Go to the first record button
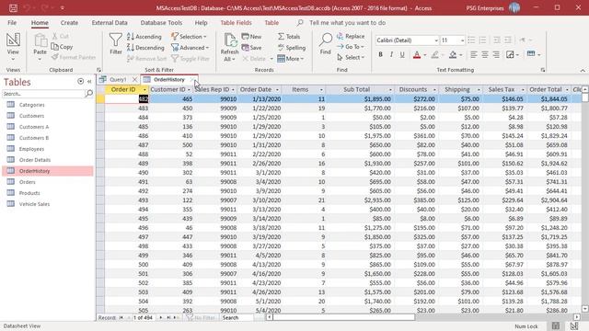The height and width of the screenshot is (331, 589). point(121,317)
